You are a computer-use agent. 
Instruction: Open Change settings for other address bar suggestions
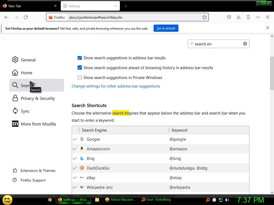[x=116, y=86]
